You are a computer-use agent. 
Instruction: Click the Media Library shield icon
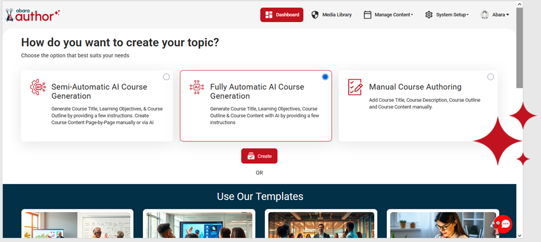click(x=315, y=15)
